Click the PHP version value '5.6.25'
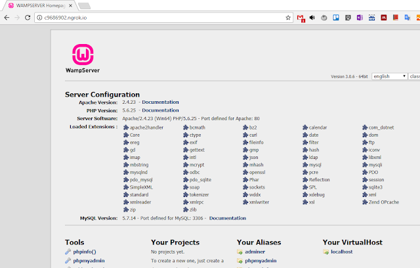Image resolution: width=420 pixels, height=268 pixels. (129, 110)
